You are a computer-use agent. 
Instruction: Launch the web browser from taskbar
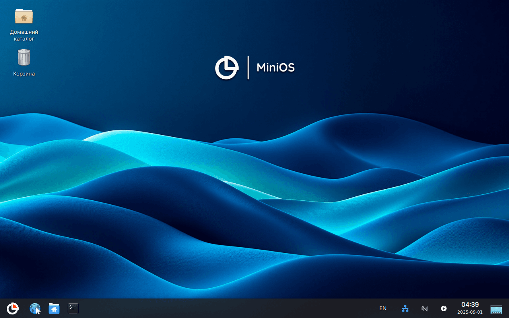pyautogui.click(x=35, y=308)
